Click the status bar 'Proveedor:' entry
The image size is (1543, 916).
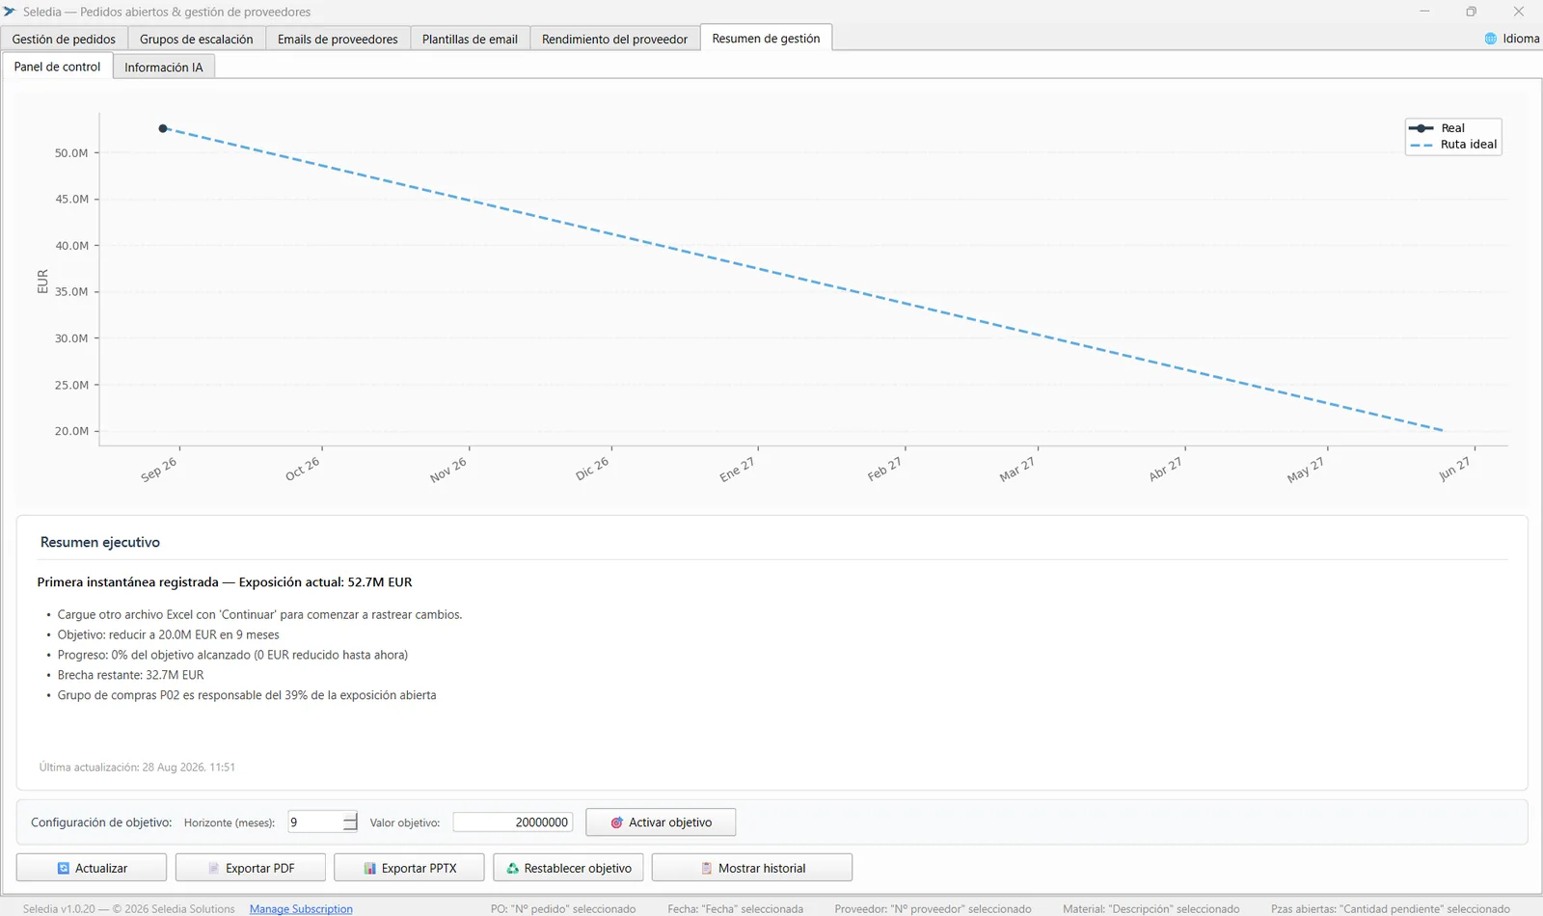pos(933,909)
